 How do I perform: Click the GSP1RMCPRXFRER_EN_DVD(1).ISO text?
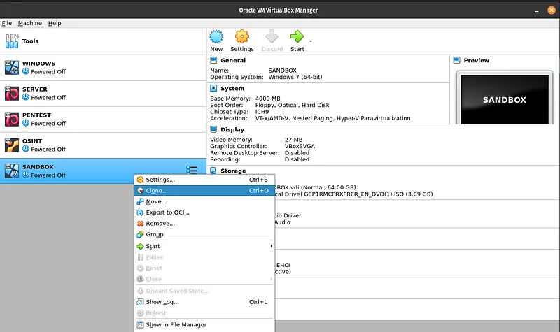coord(353,194)
